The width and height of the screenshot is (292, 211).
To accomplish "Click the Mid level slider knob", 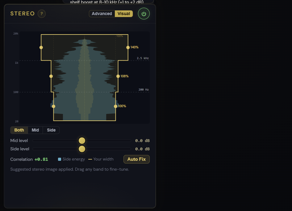I will pyautogui.click(x=82, y=141).
